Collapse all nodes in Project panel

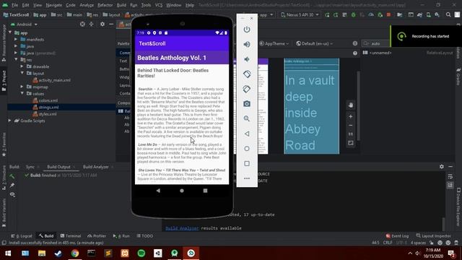92,24
